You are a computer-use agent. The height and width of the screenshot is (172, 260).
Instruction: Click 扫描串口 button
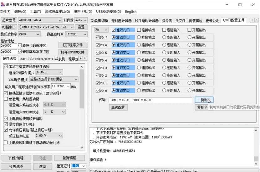(9, 27)
